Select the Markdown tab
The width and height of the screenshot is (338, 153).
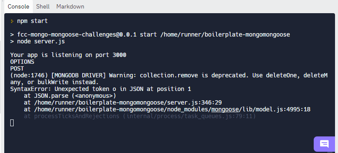pos(70,7)
